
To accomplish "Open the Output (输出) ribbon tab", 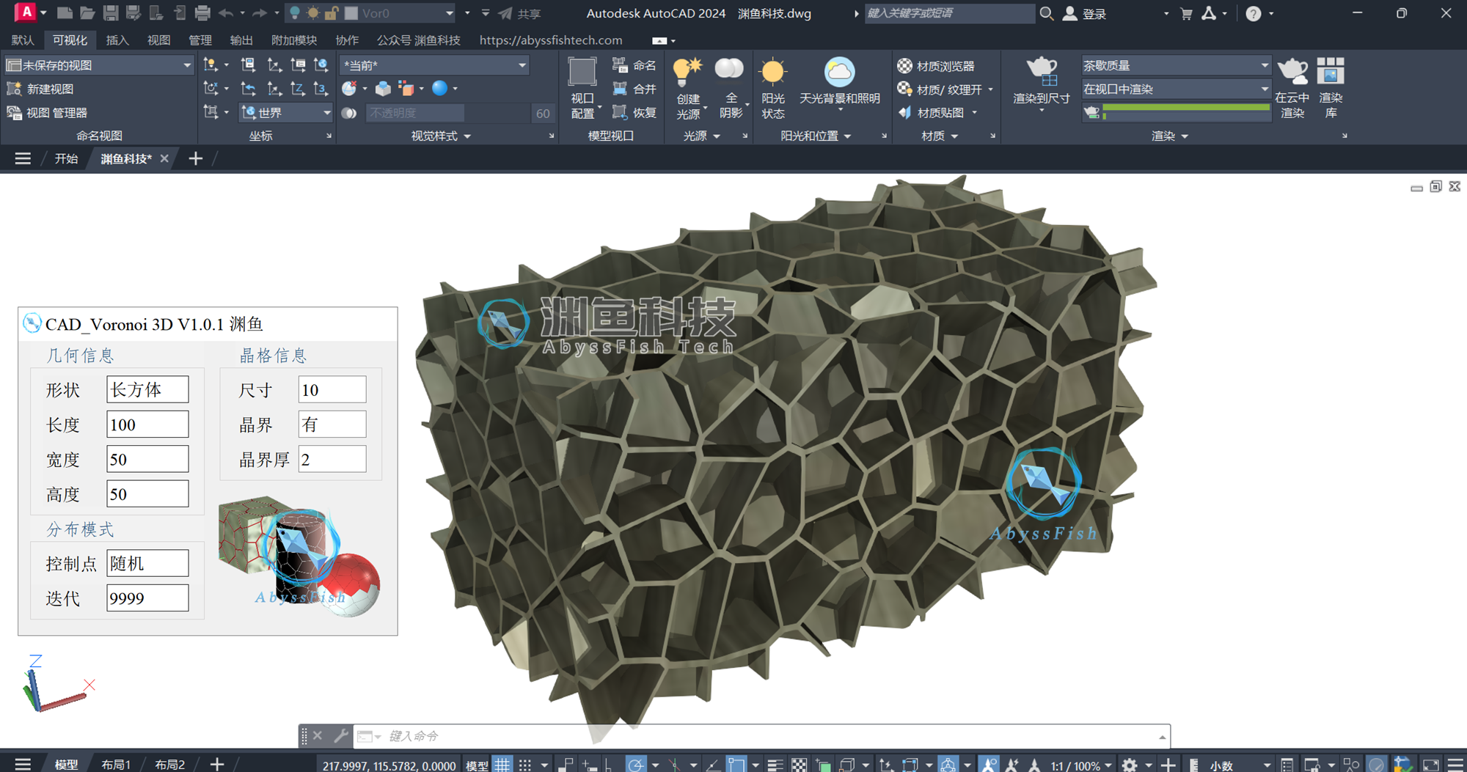I will (241, 40).
